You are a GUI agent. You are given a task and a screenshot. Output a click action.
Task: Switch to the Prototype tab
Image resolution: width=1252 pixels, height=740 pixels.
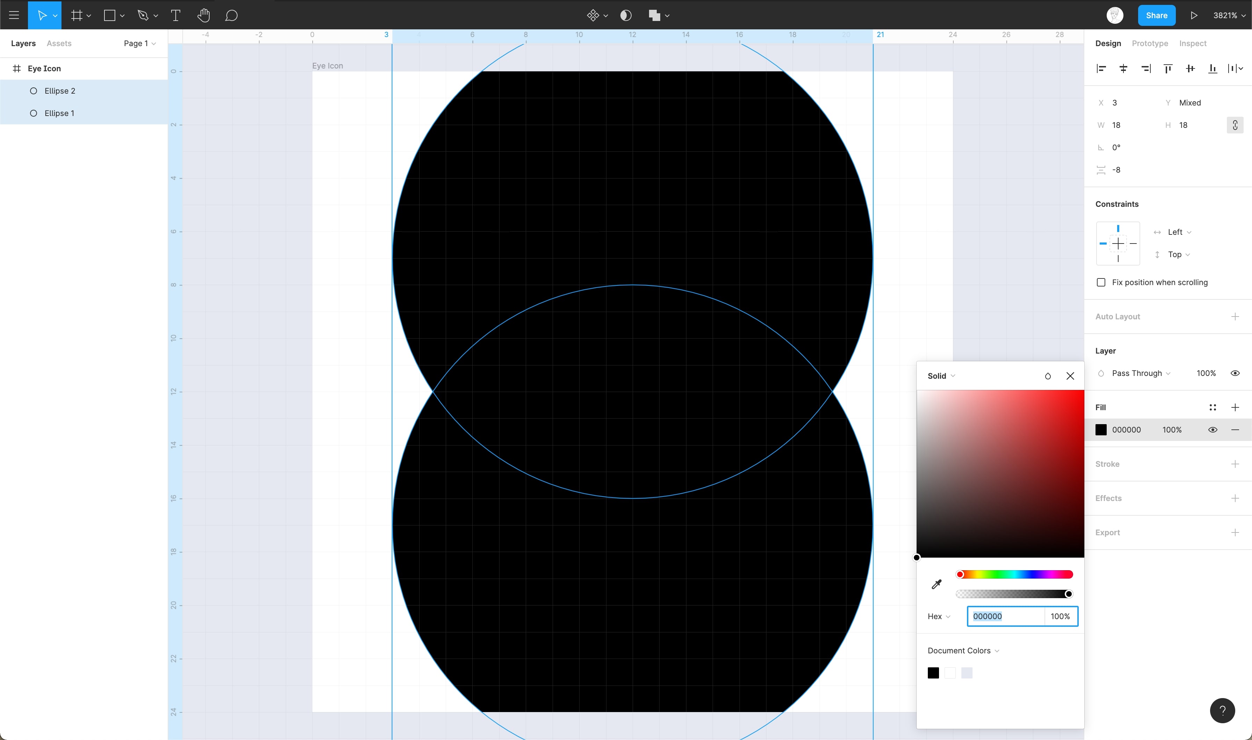1149,43
